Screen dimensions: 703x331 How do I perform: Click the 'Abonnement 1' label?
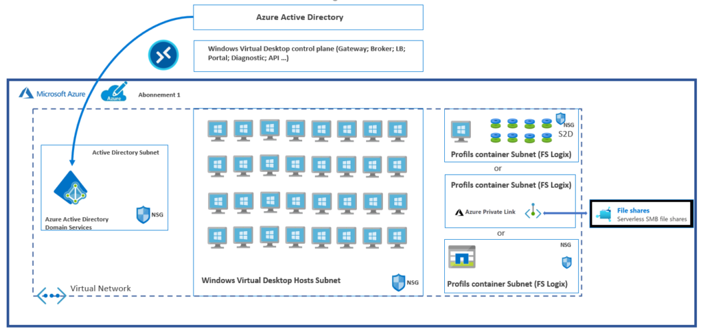click(x=159, y=95)
